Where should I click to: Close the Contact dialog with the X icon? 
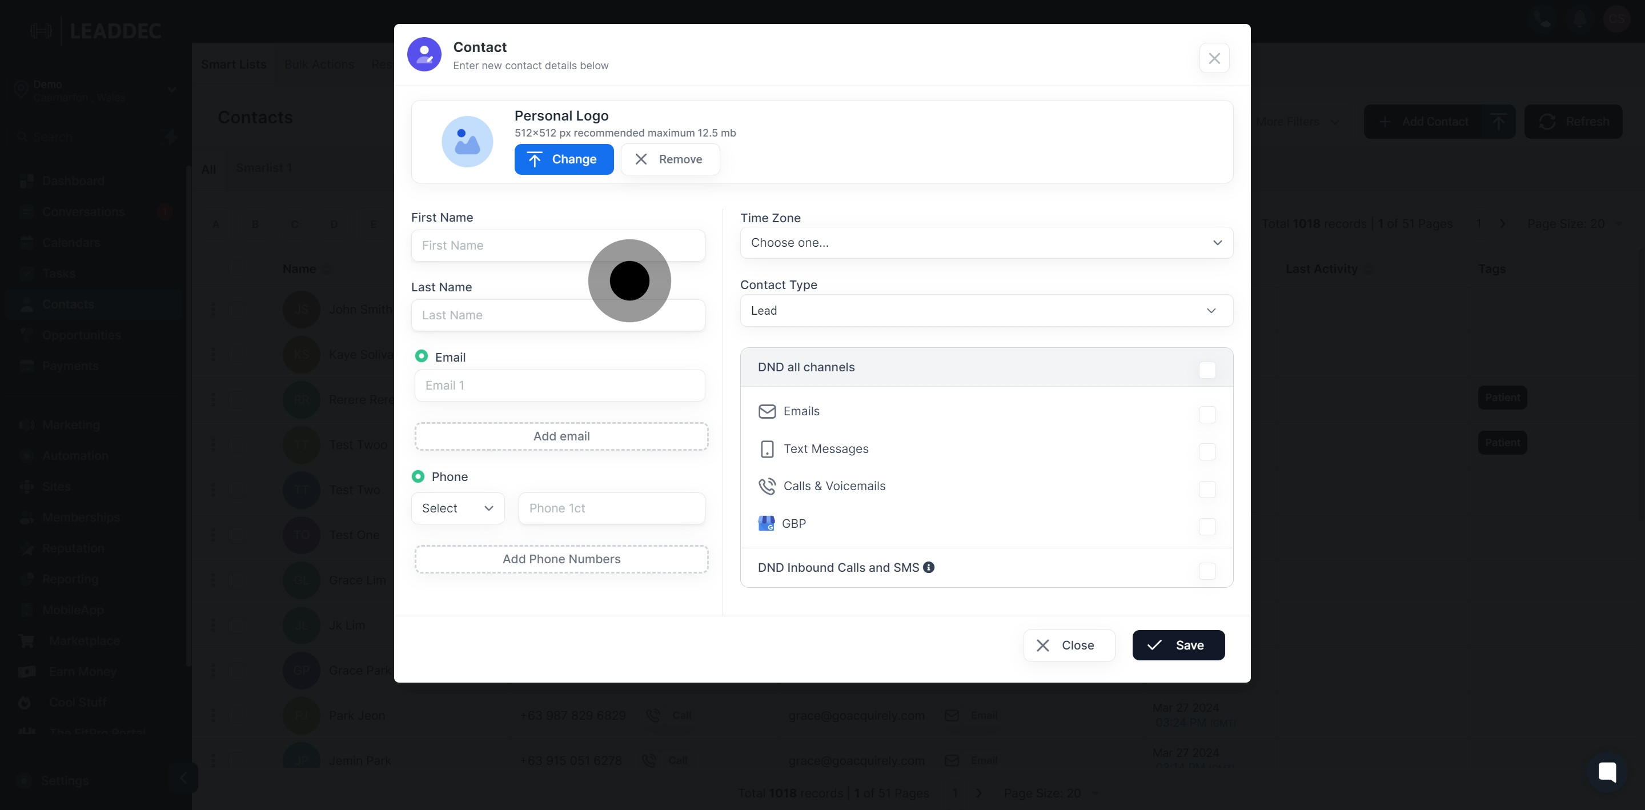(1214, 58)
